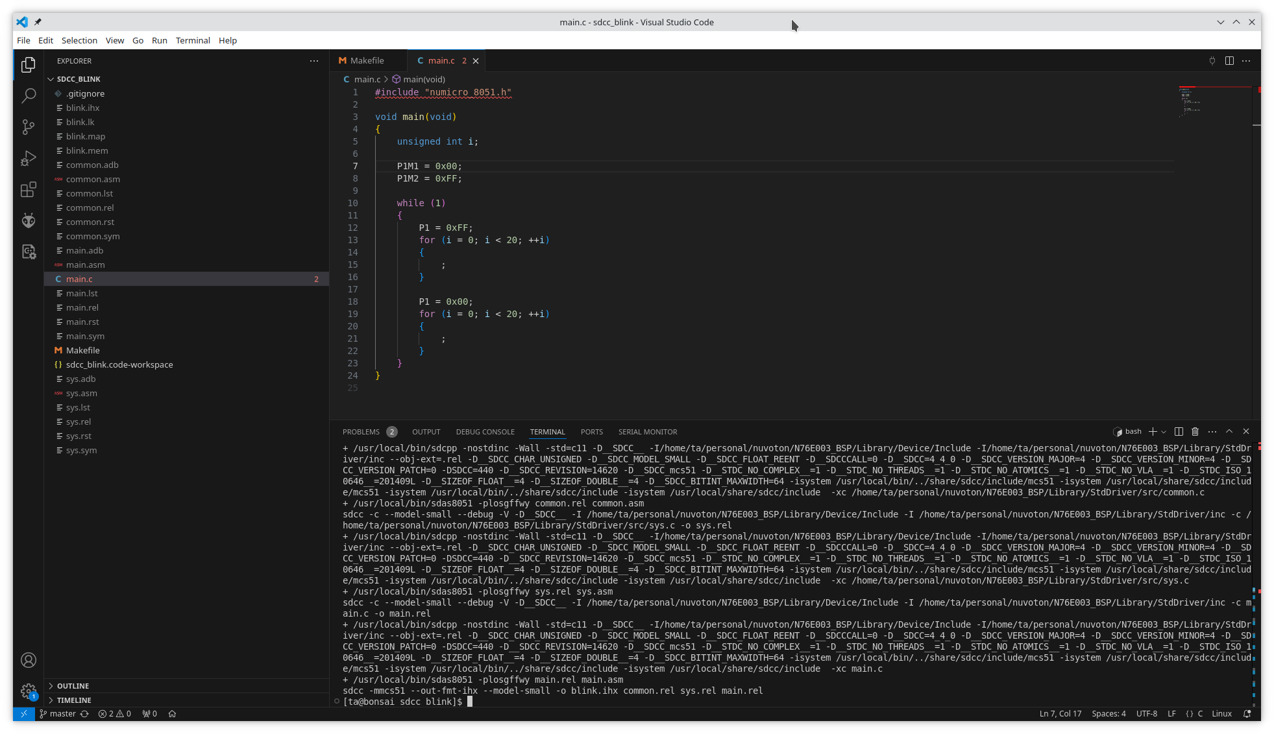Split the terminal panel
The image size is (1274, 734).
click(x=1179, y=432)
